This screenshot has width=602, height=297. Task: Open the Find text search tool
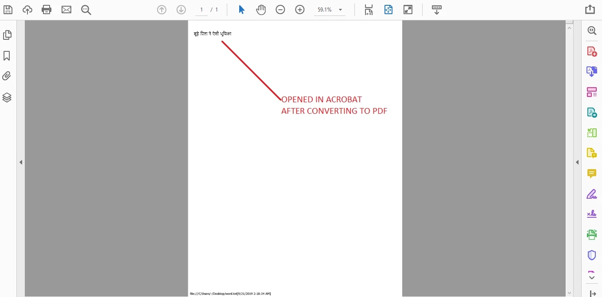coord(86,10)
